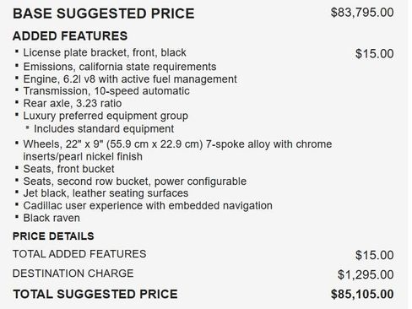
Task: Click Jet black, leather seating surfaces item
Action: tap(106, 193)
